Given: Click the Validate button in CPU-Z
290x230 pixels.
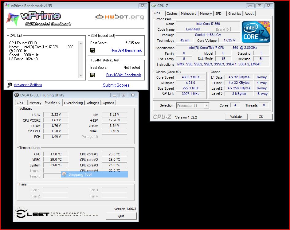Looking at the screenshot, I should [x=236, y=117].
